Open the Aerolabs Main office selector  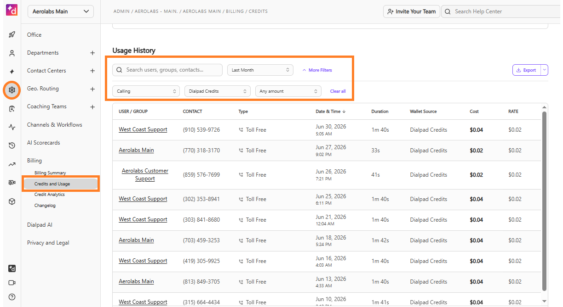61,11
